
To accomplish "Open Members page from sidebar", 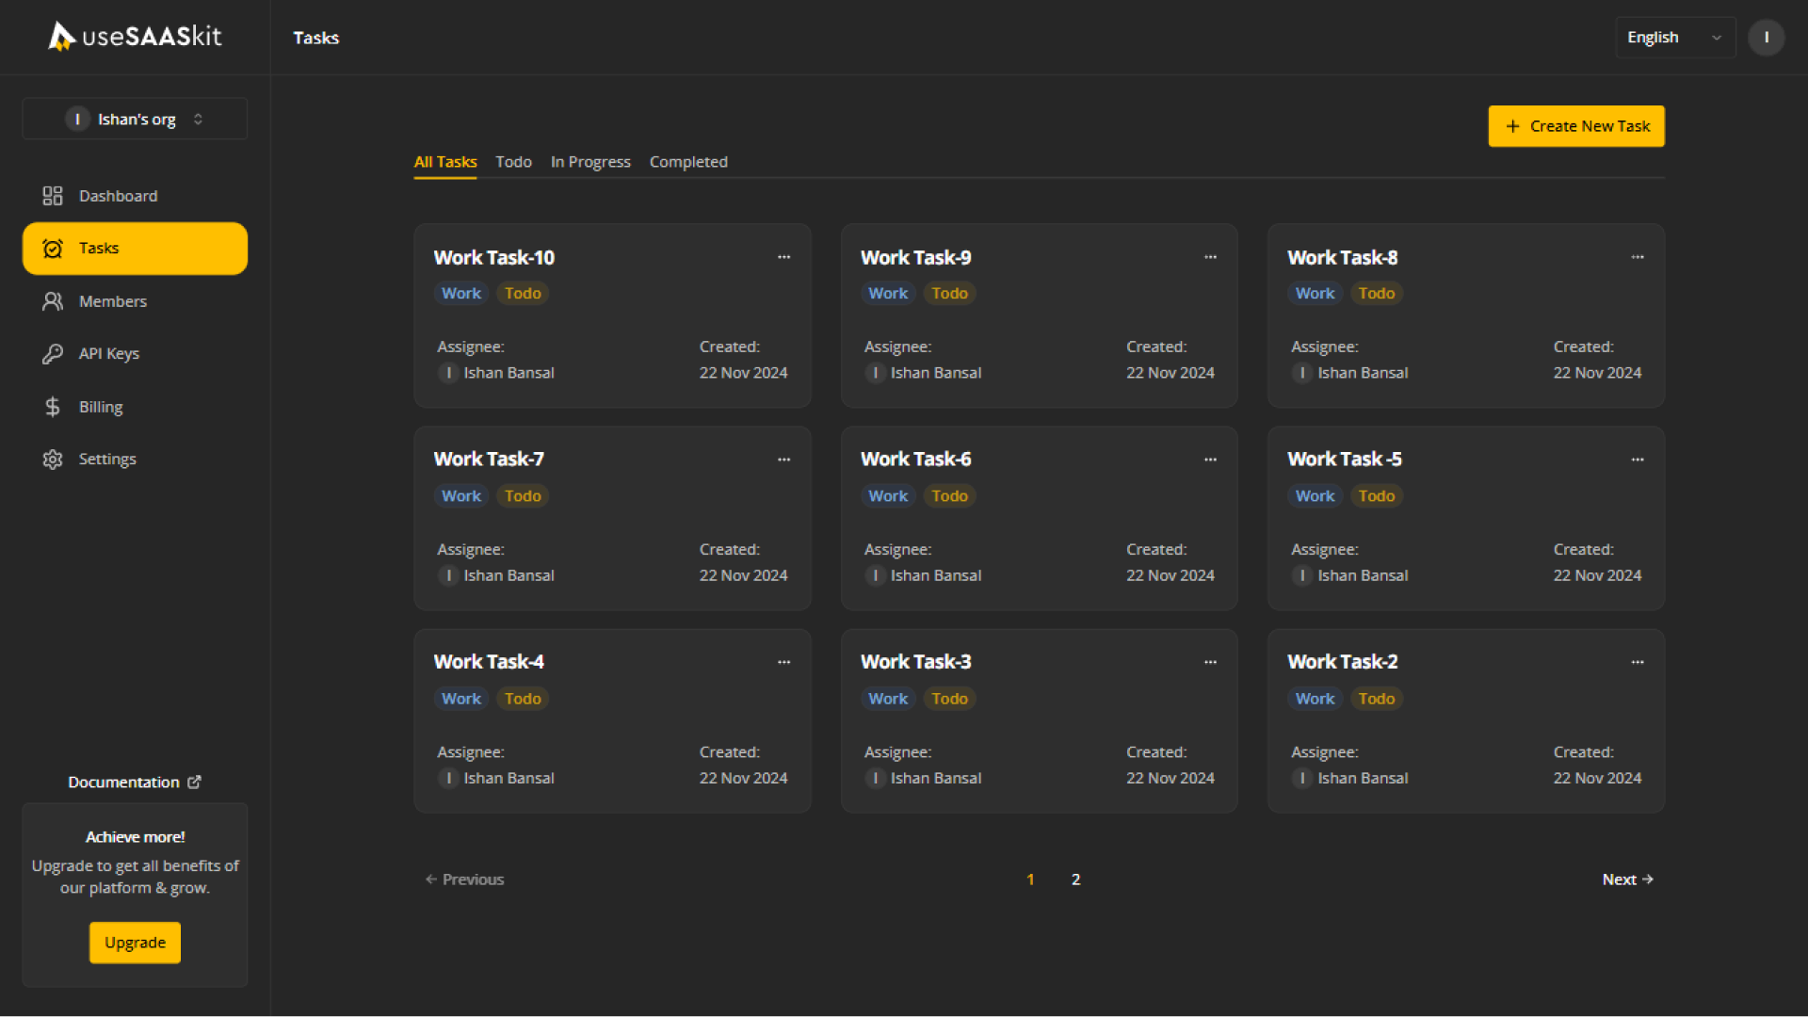I will pos(135,301).
